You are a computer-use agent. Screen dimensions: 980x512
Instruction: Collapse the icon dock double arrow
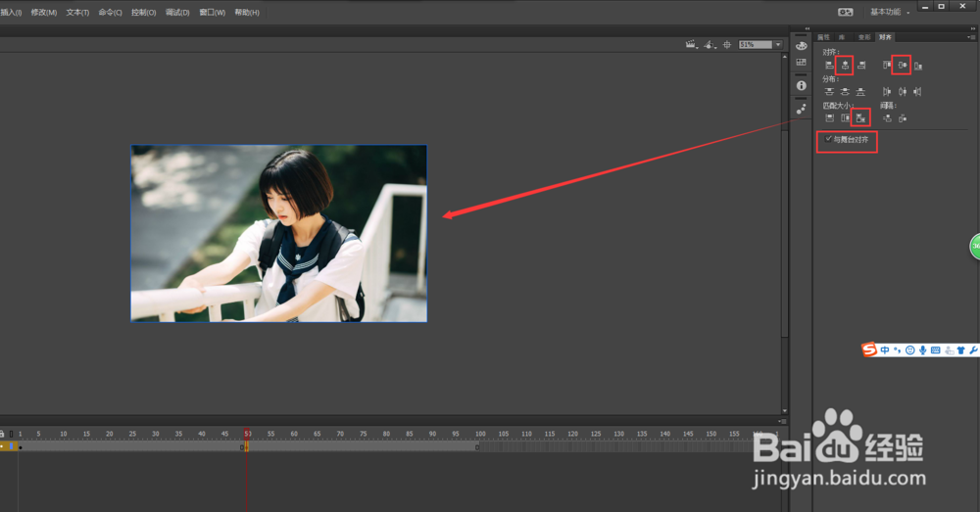pos(807,28)
